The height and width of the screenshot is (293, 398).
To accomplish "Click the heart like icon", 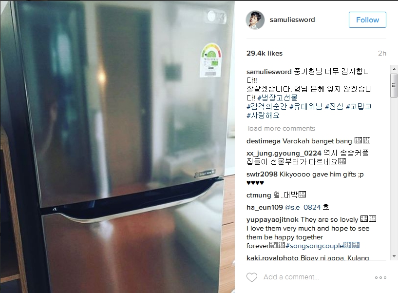I will pyautogui.click(x=252, y=277).
